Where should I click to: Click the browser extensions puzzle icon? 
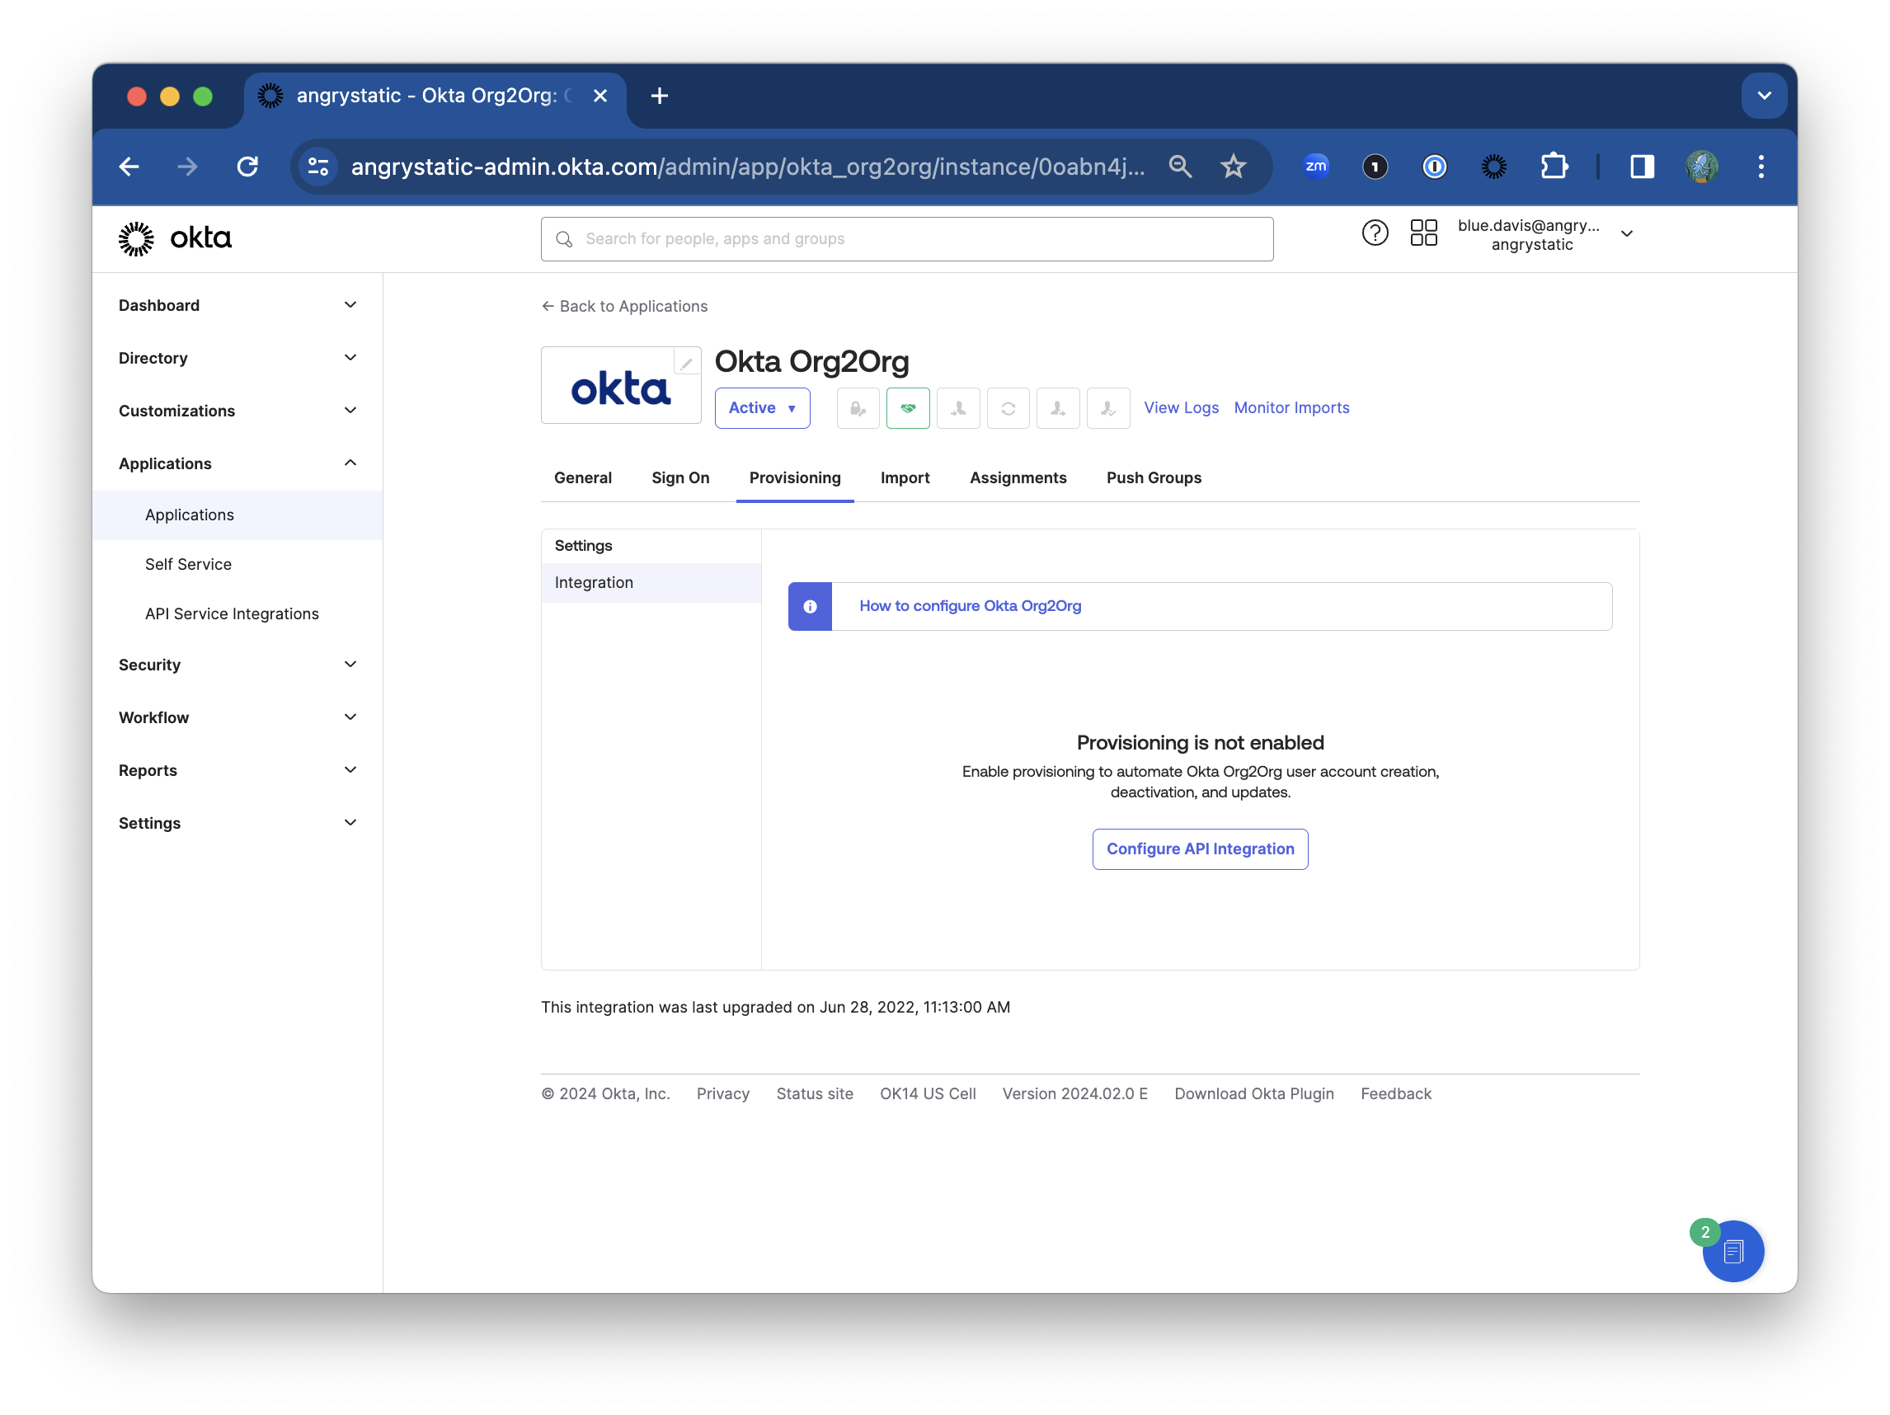coord(1554,167)
